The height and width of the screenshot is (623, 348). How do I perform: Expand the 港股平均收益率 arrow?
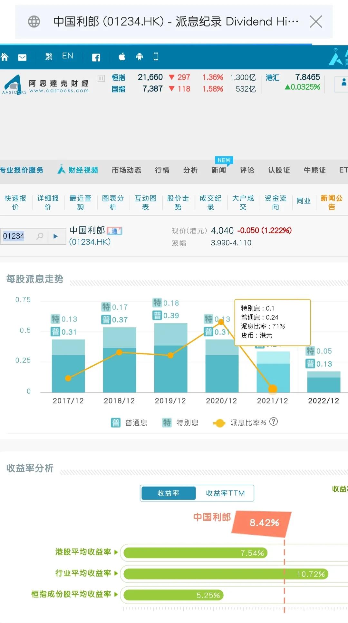116,552
